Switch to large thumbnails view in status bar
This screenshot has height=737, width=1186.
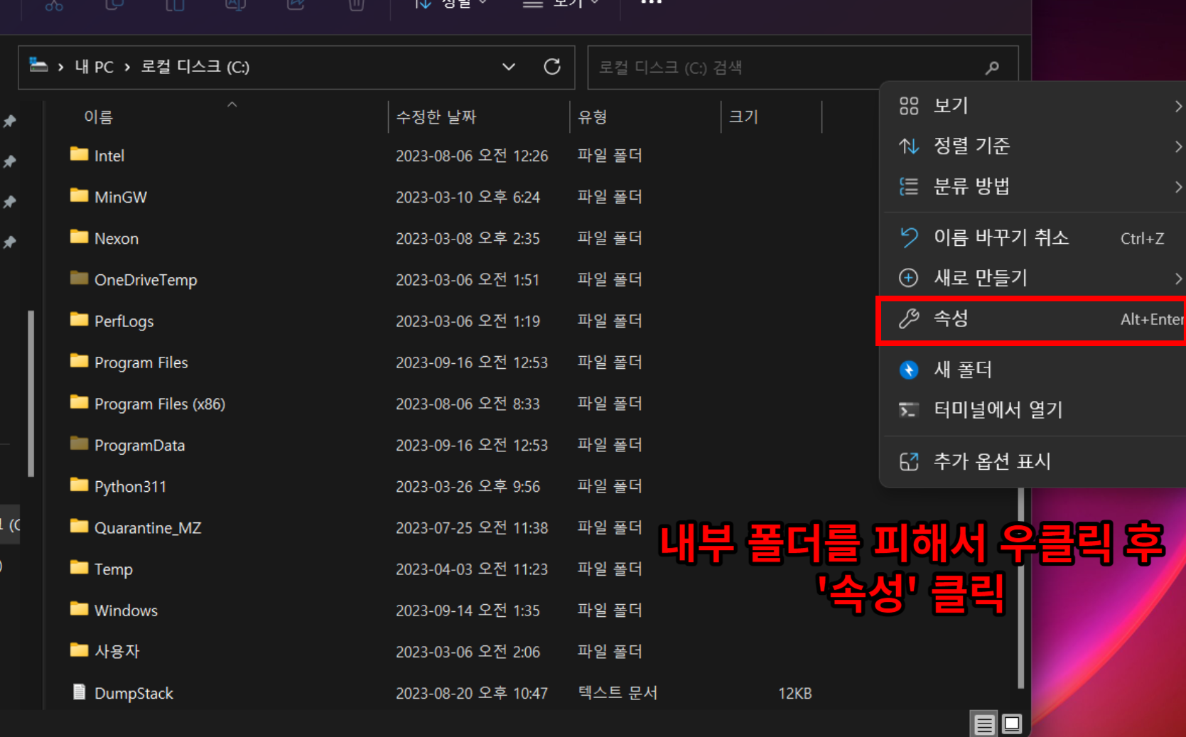point(1012,724)
